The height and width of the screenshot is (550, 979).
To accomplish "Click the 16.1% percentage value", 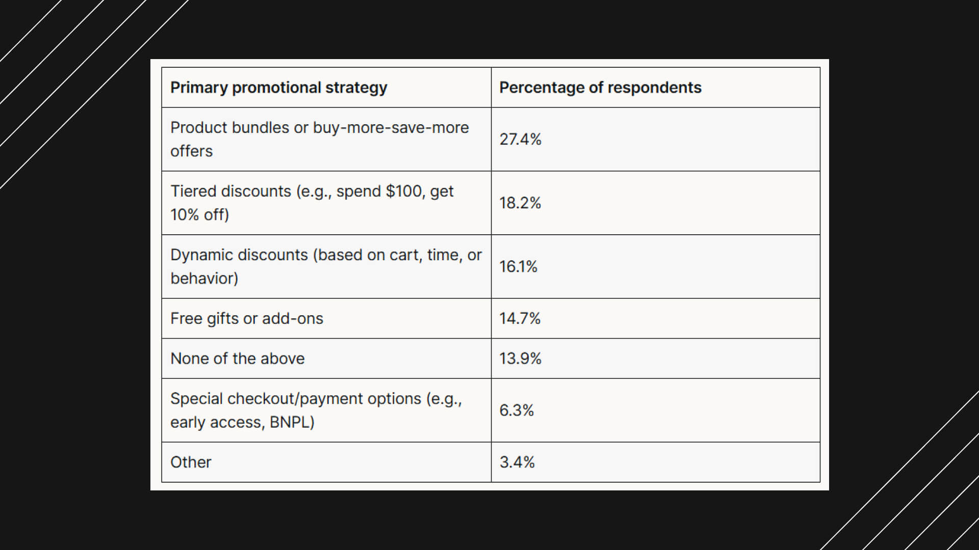I will 518,266.
